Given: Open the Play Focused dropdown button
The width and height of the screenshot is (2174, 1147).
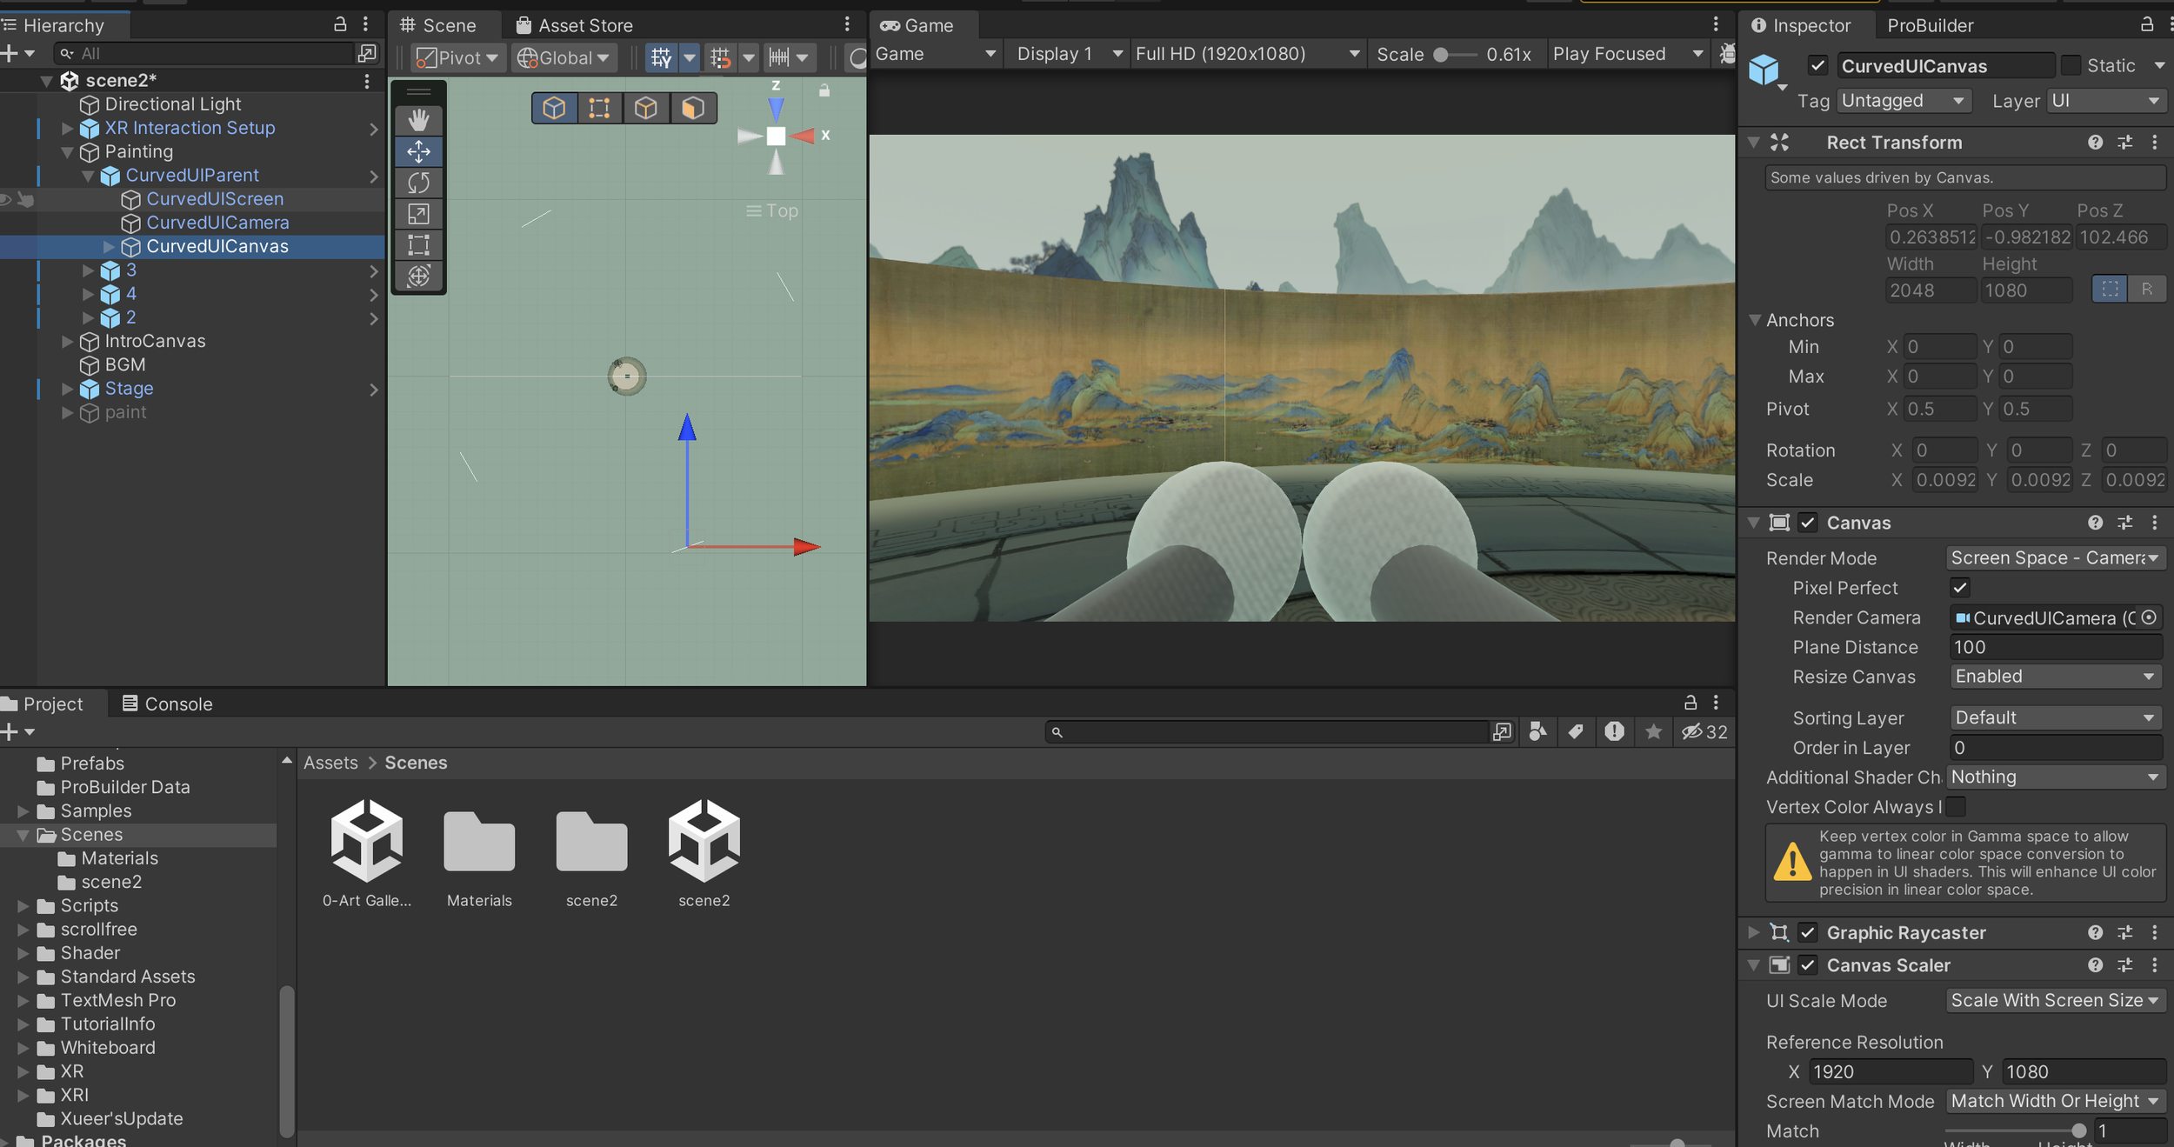Looking at the screenshot, I should [x=1626, y=54].
